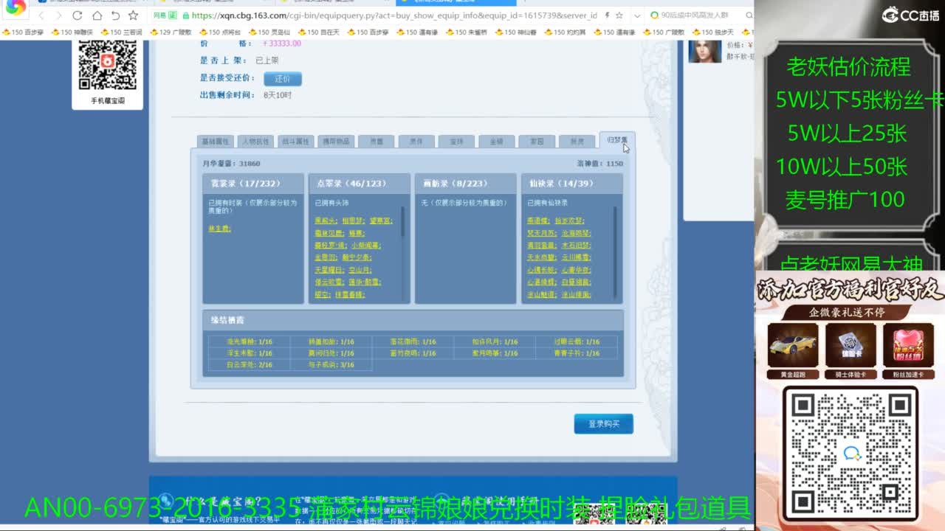The height and width of the screenshot is (531, 945).
Task: Click the 画舫录 (8/223) card header
Action: 465,183
